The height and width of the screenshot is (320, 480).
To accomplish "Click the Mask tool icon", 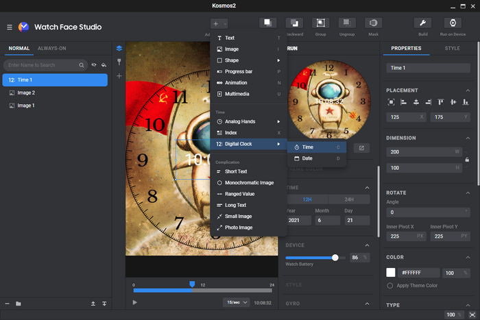I will tap(374, 23).
